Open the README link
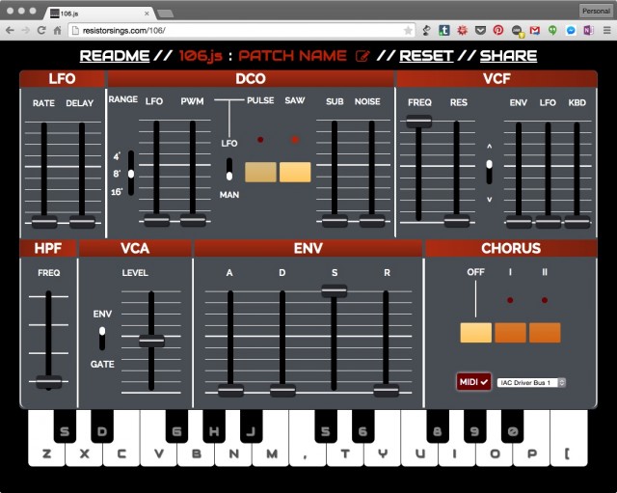The width and height of the screenshot is (617, 493). [114, 56]
